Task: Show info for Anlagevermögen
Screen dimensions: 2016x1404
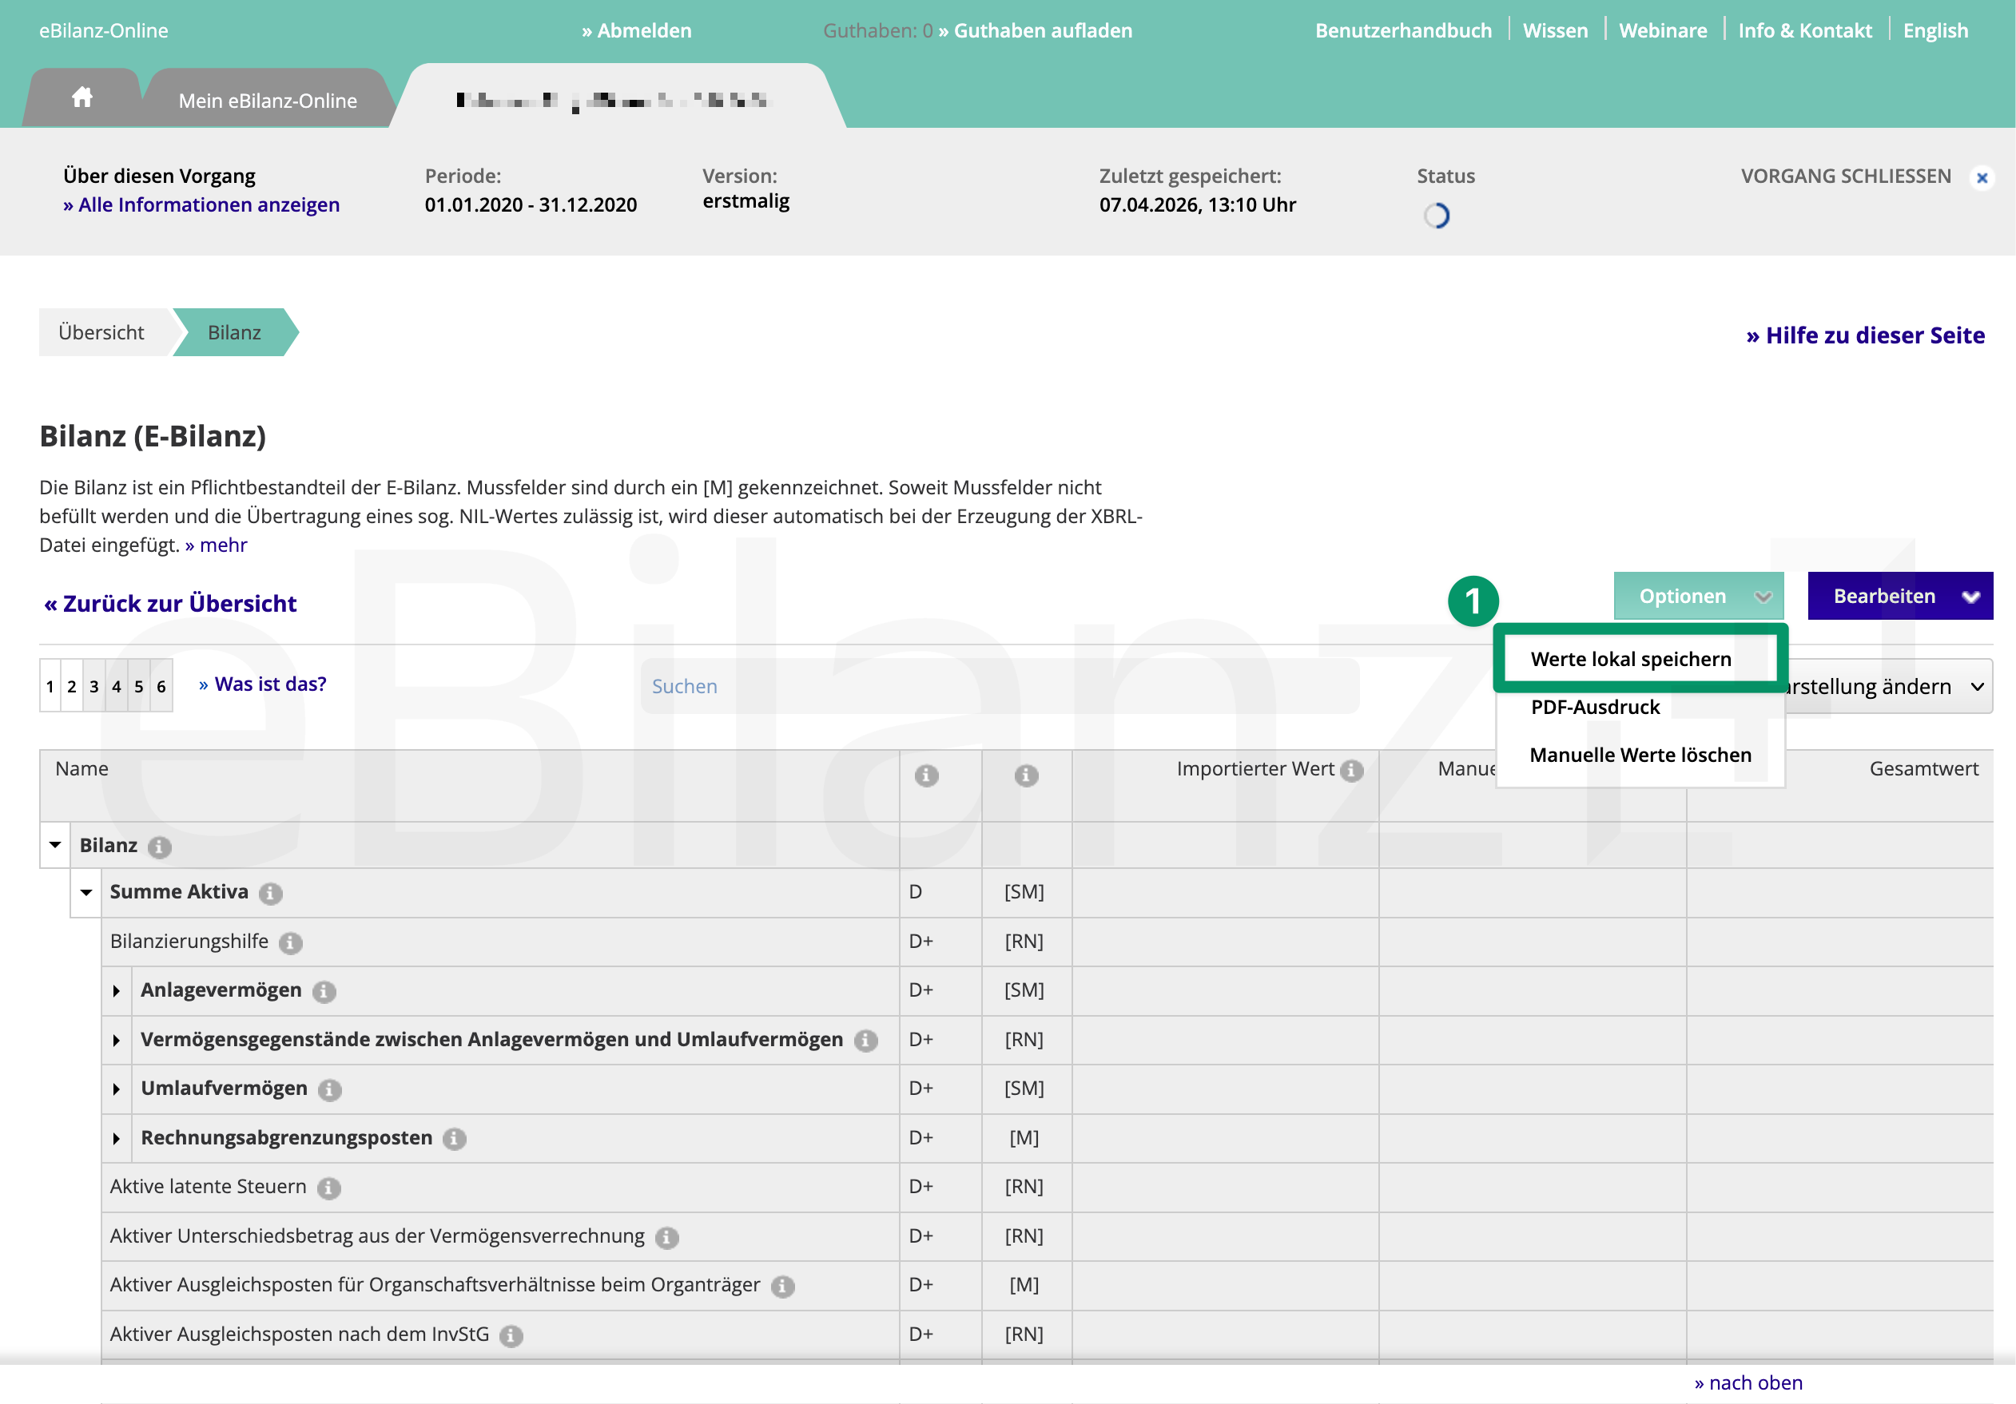Action: pos(324,992)
